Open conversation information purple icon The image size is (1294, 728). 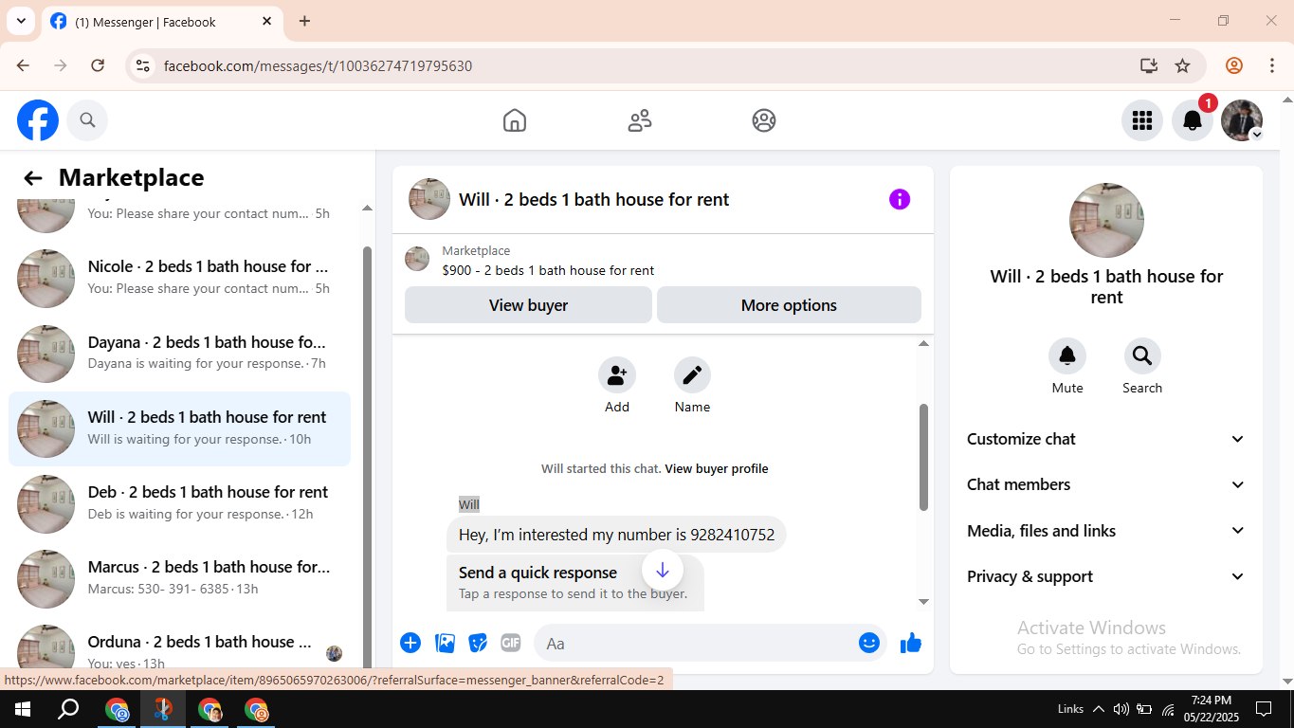[x=900, y=199]
